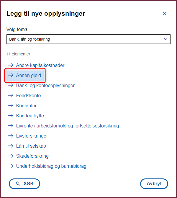177x198 pixels.
Task: Close the Legg til nye opplysninger dialog
Action: click(x=164, y=14)
